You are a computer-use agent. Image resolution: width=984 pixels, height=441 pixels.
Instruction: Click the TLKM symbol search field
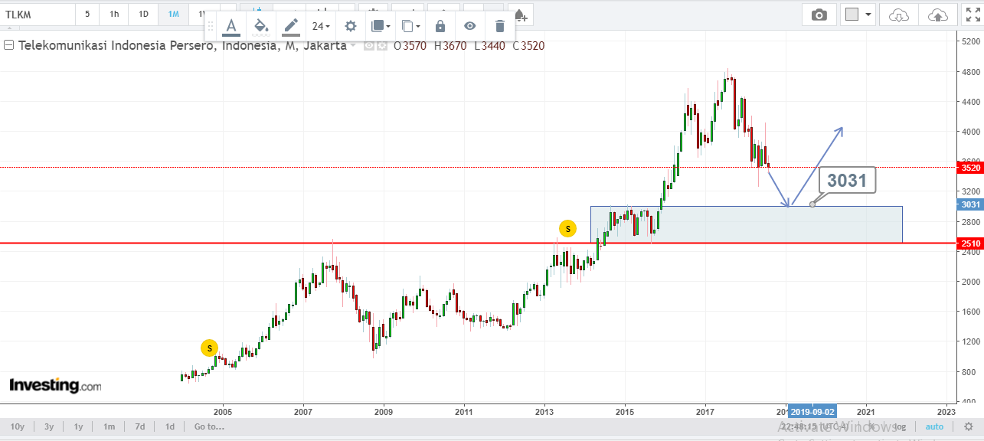pos(37,14)
